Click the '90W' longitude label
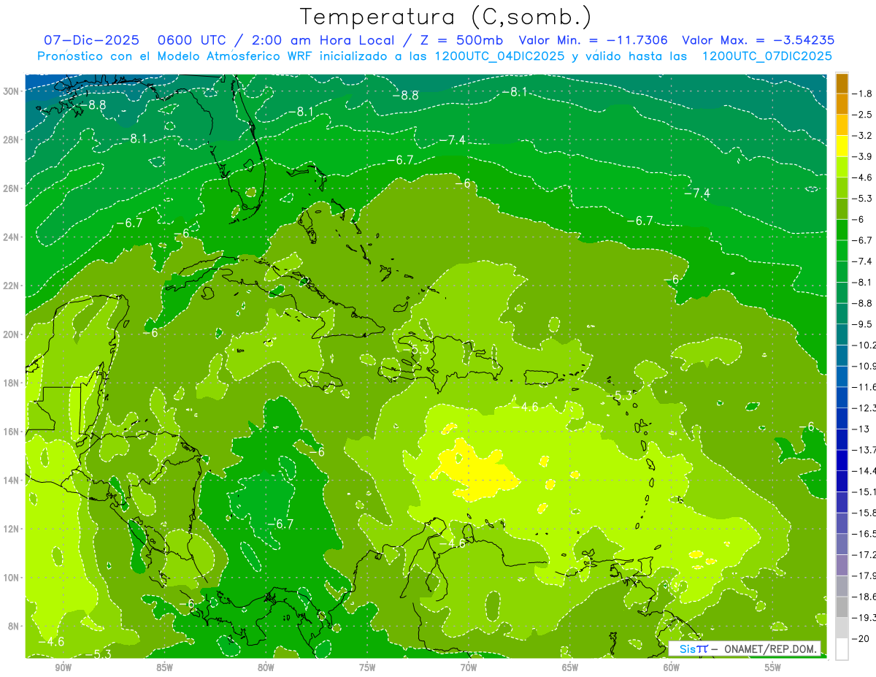 pos(63,668)
